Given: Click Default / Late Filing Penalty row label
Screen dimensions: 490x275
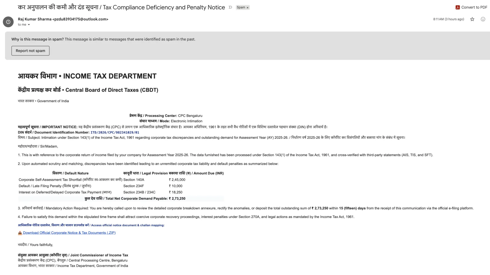Looking at the screenshot, I should 55,186.
